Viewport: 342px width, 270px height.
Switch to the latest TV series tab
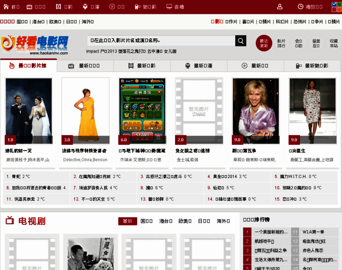tap(85, 66)
